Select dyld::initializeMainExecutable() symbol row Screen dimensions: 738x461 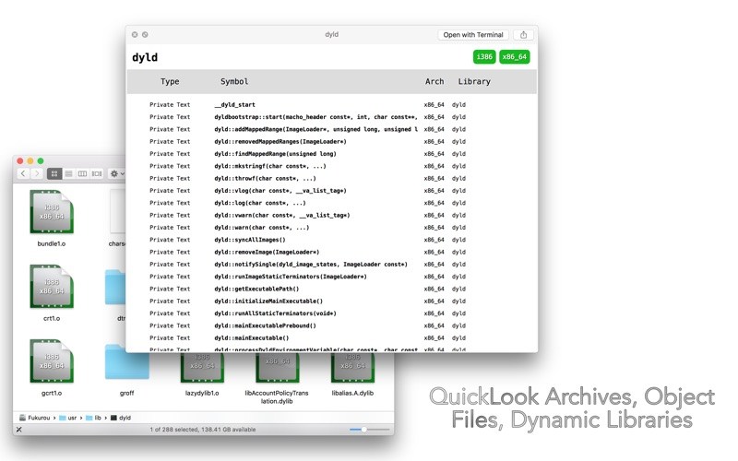332,301
